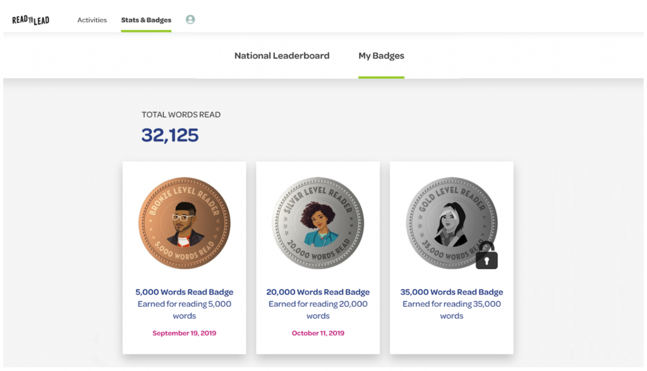Viewport: 647px width, 371px height.
Task: Click the 5,000 Words Read Badge title
Action: point(184,292)
